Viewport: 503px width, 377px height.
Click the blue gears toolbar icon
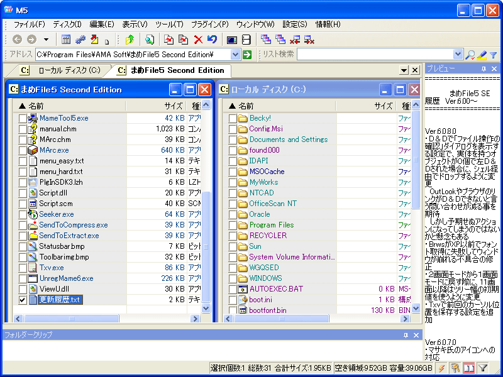tap(80, 40)
